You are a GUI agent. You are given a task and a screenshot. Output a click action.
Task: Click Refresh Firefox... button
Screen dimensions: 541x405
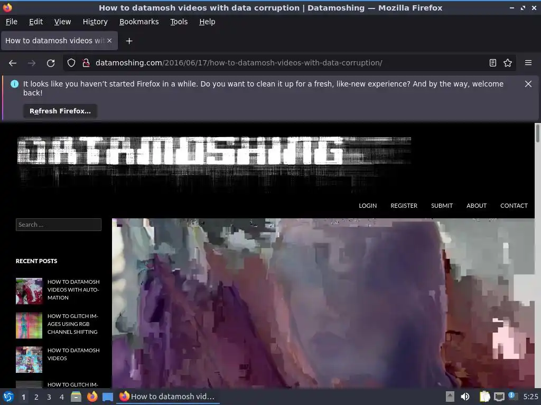point(60,111)
